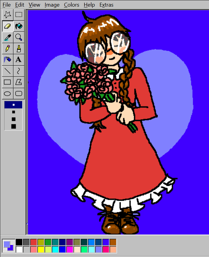Choose the Eraser tool

point(8,26)
